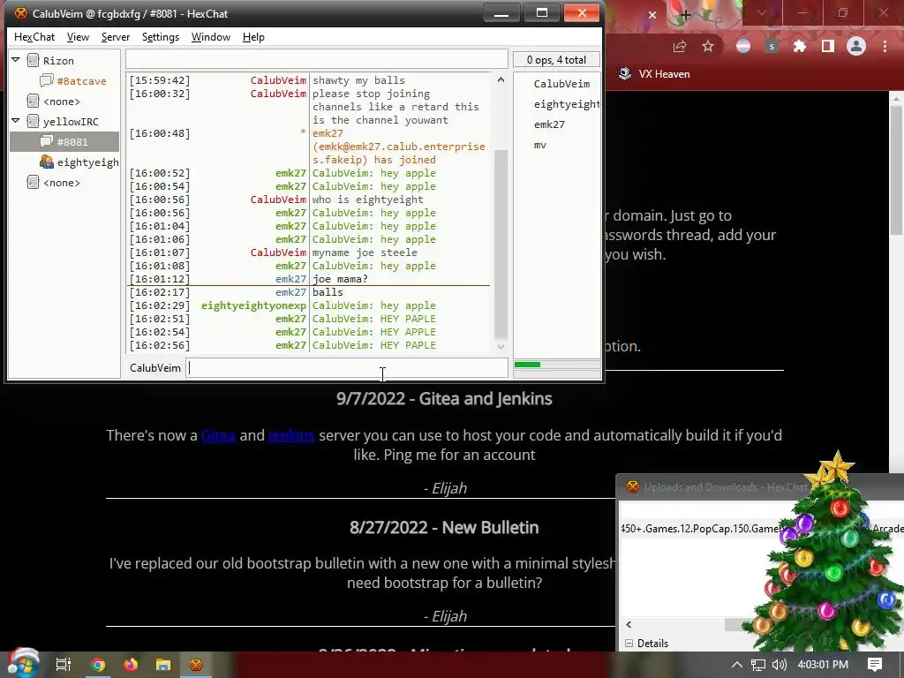The width and height of the screenshot is (904, 678).
Task: Click the 0 ops, 4 total label
Action: tap(556, 59)
